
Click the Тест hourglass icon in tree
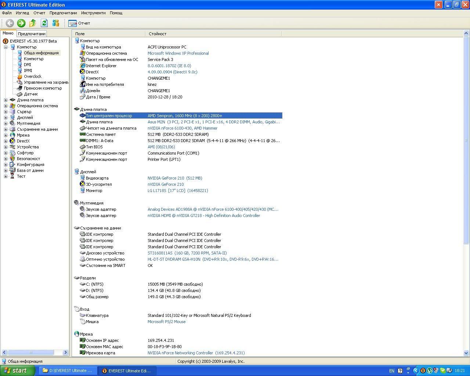(x=12, y=176)
